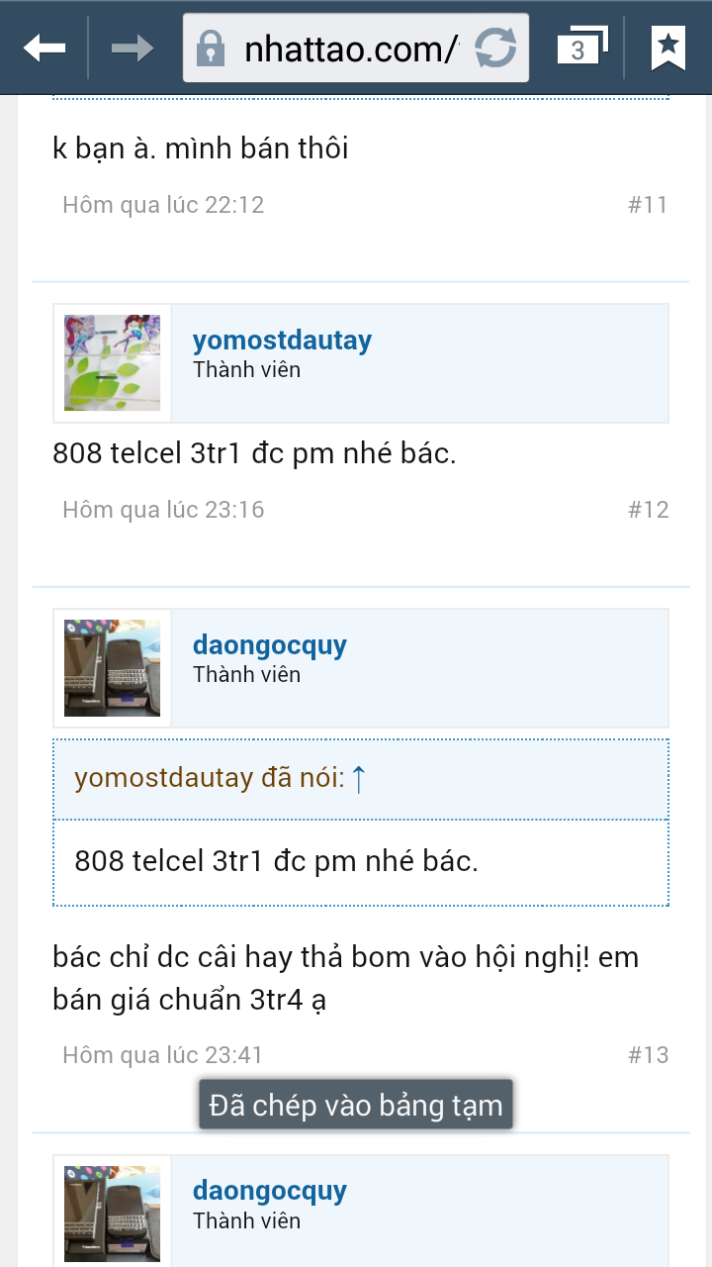Image resolution: width=712 pixels, height=1267 pixels.
Task: Click timestamp 'Hôm qua lúc 23:41'
Action: pyautogui.click(x=162, y=1055)
